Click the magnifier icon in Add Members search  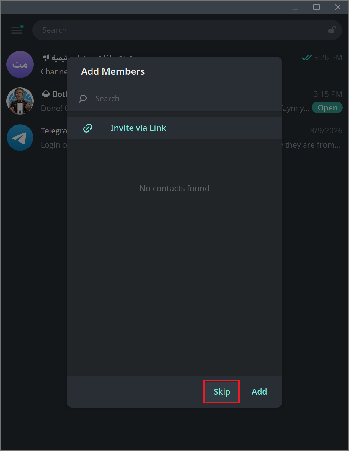click(82, 99)
